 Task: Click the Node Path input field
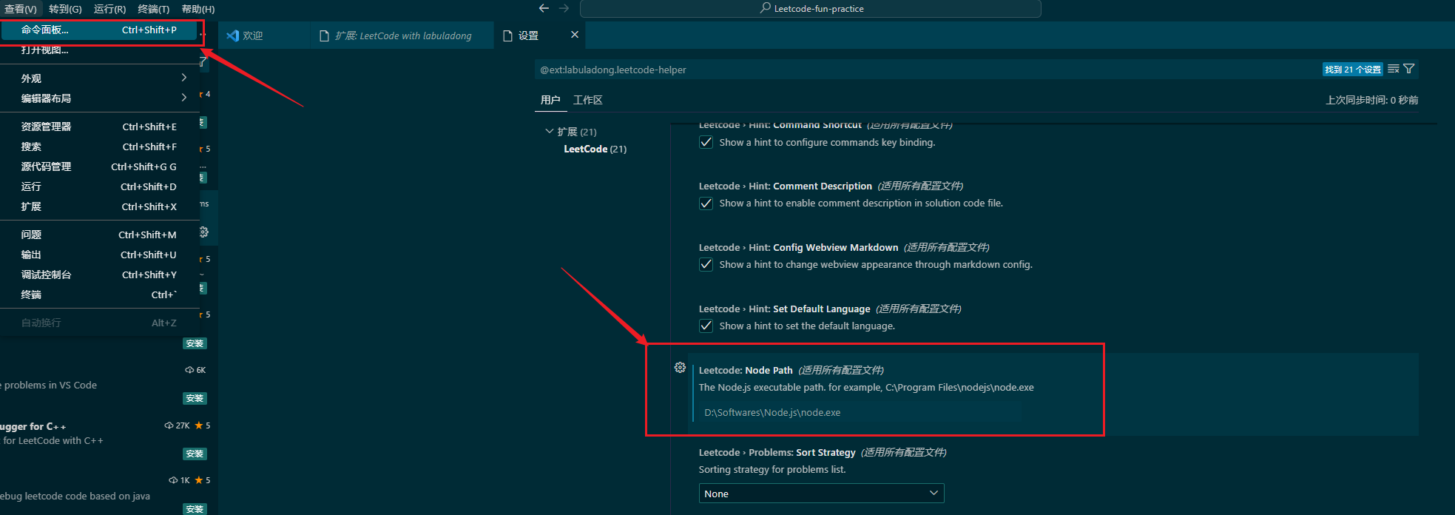coord(860,412)
